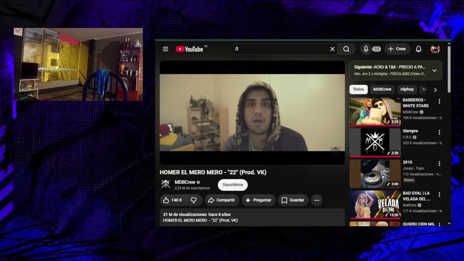Click the QUIERO CIEN MIL video title
This screenshot has height=261, width=464.
click(419, 224)
